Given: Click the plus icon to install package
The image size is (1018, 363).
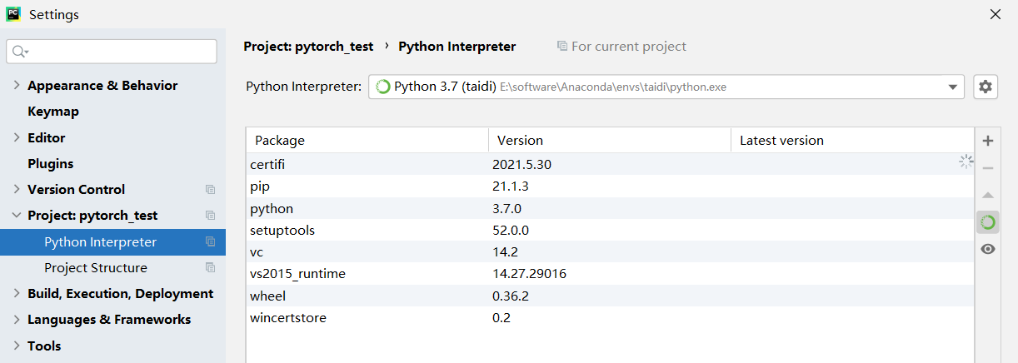Looking at the screenshot, I should coord(988,141).
